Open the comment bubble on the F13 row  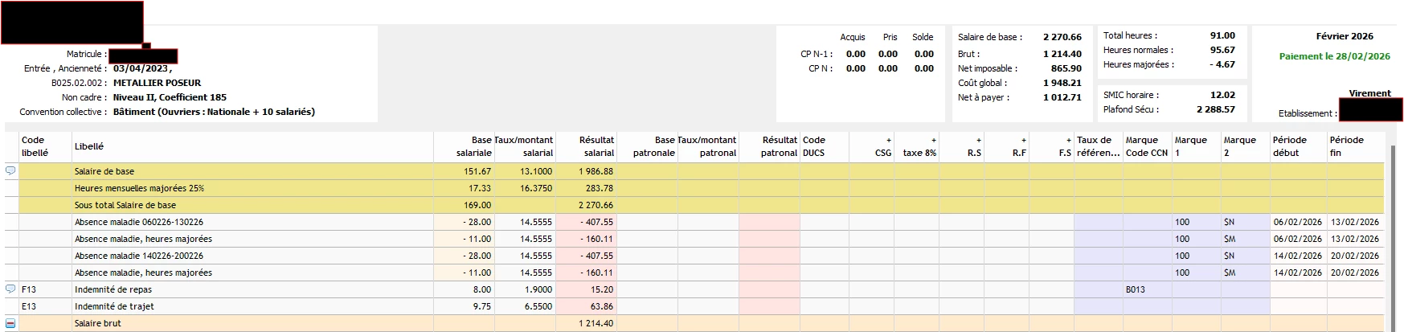[10, 289]
